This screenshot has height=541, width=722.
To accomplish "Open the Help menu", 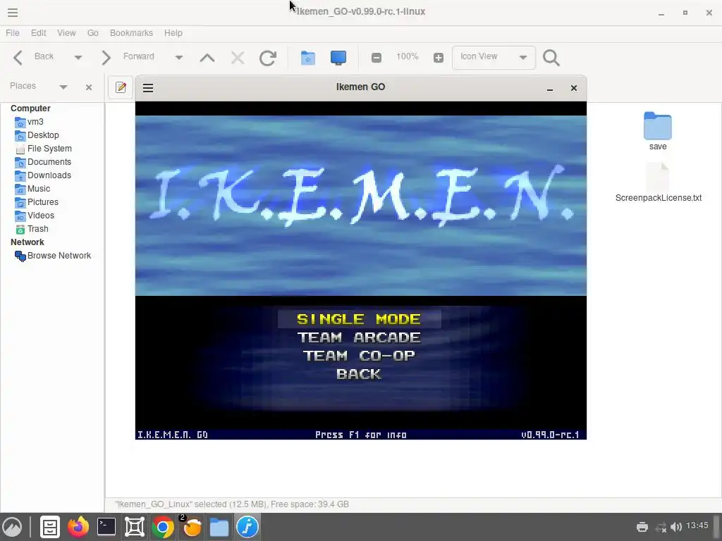I will point(173,32).
